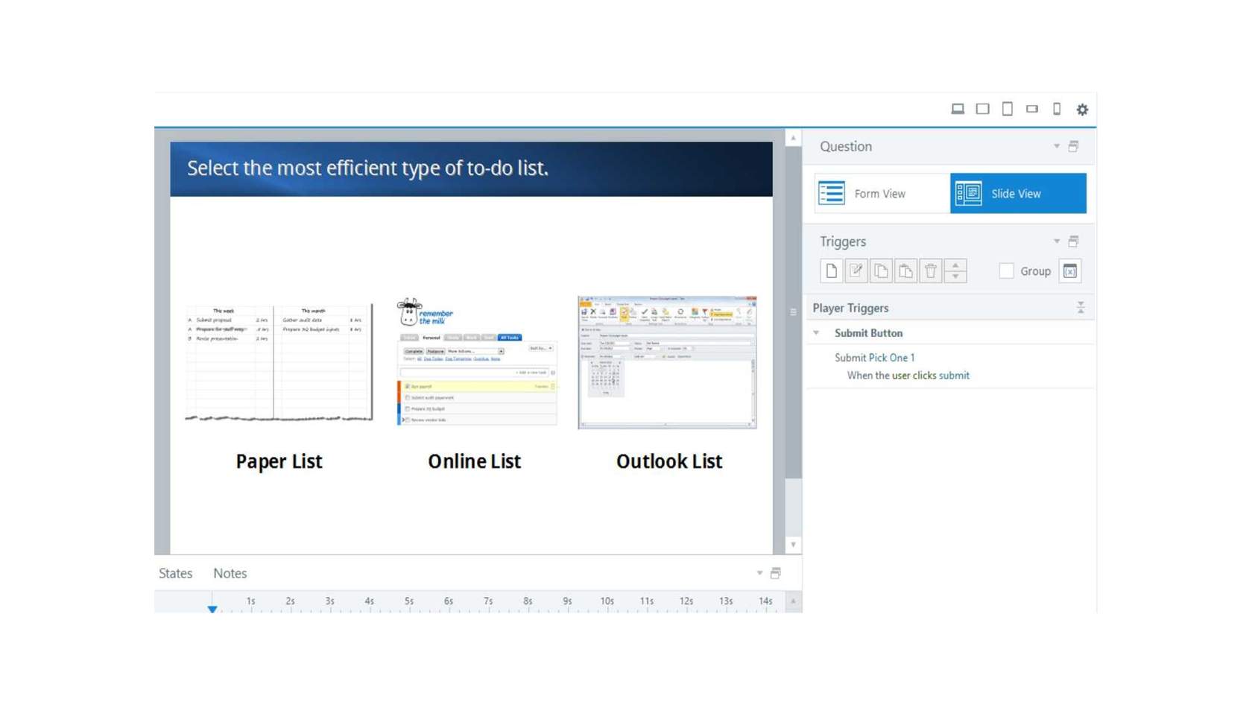
Task: Click the 10s mark on timeline
Action: click(607, 601)
